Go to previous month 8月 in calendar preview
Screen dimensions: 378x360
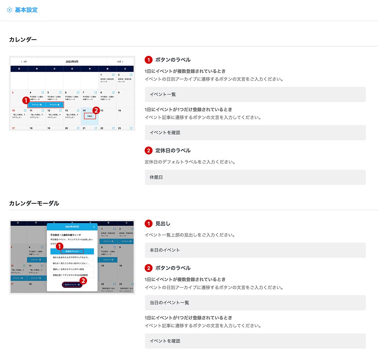[x=24, y=61]
